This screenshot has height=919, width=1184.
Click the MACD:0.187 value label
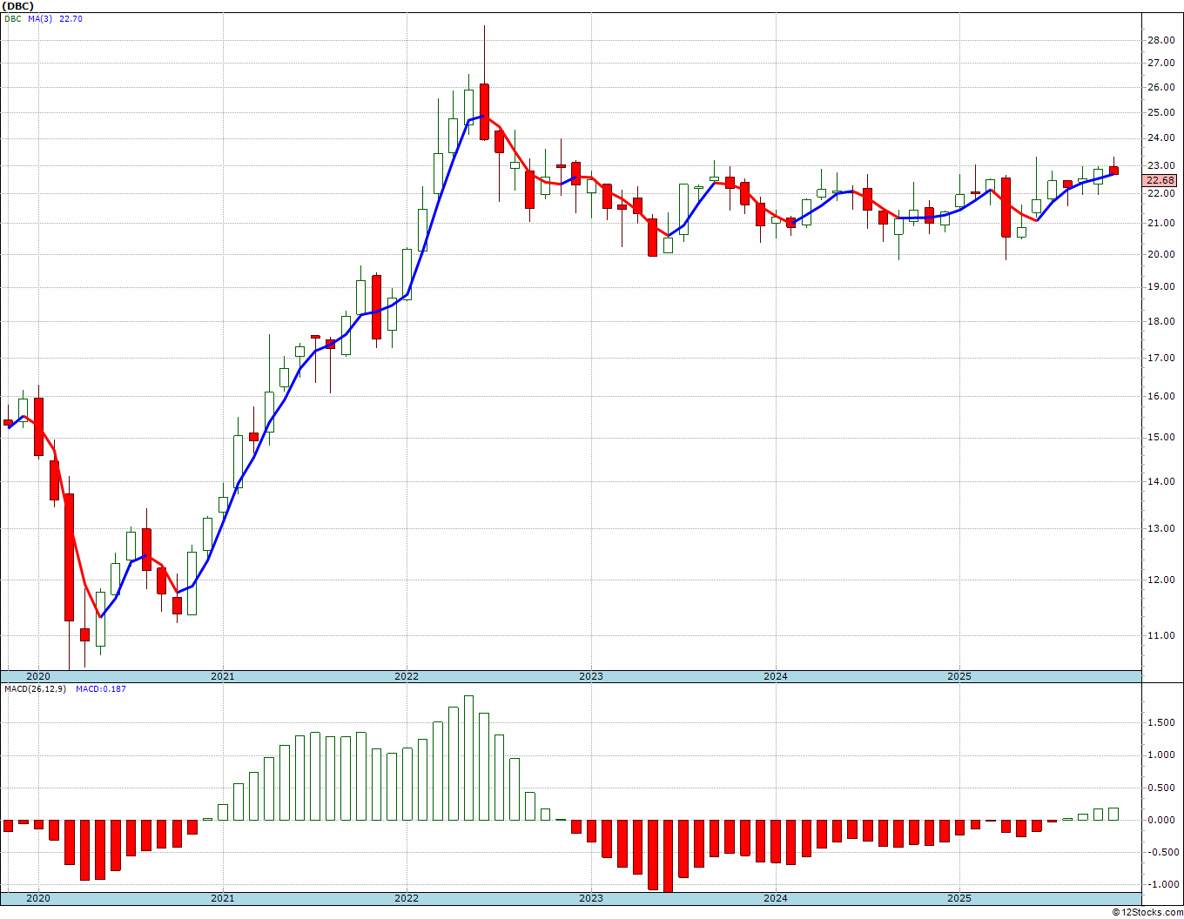click(x=100, y=689)
